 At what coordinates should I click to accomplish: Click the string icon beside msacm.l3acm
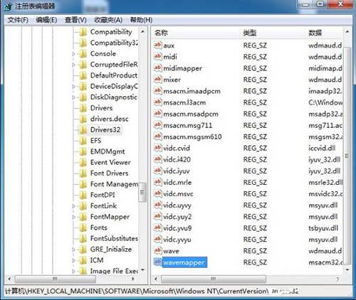tap(157, 102)
